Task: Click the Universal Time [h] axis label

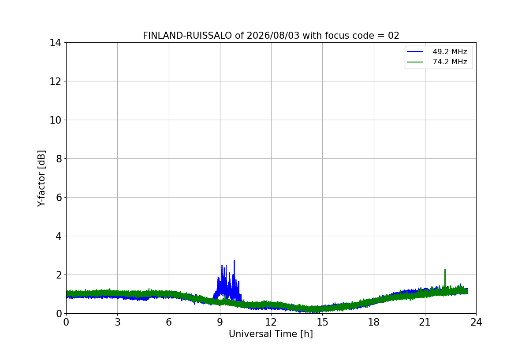Action: (x=271, y=334)
